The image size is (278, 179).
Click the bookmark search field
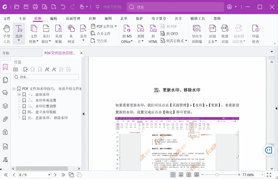46,77
